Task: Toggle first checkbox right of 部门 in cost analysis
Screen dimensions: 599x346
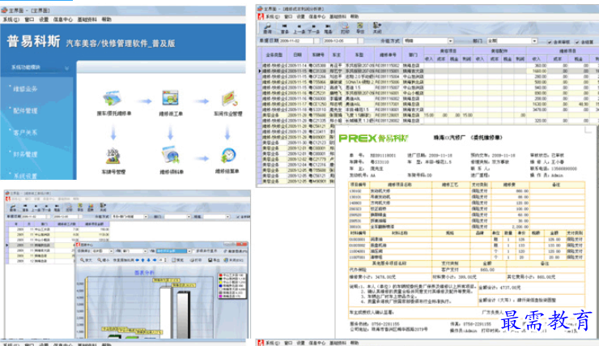Action: click(x=550, y=42)
